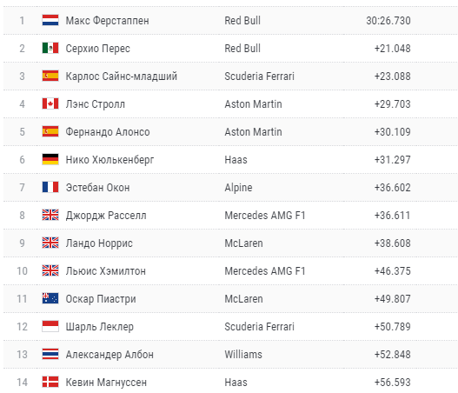
Task: Click the Alpine team name
Action: (x=238, y=188)
